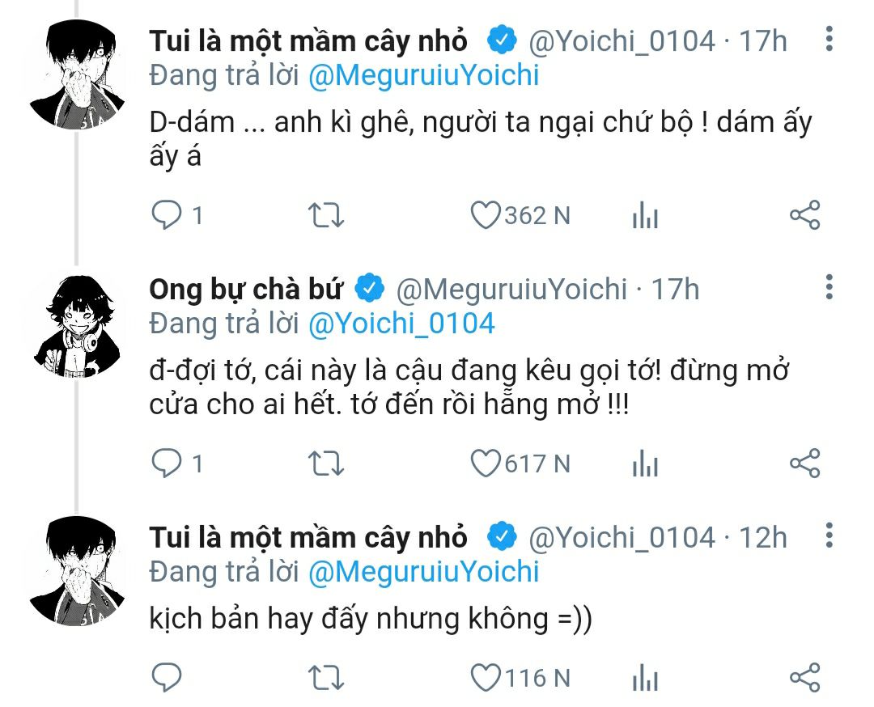
Task: Open more options for Ong bự chà bứ tweet
Action: pyautogui.click(x=829, y=287)
